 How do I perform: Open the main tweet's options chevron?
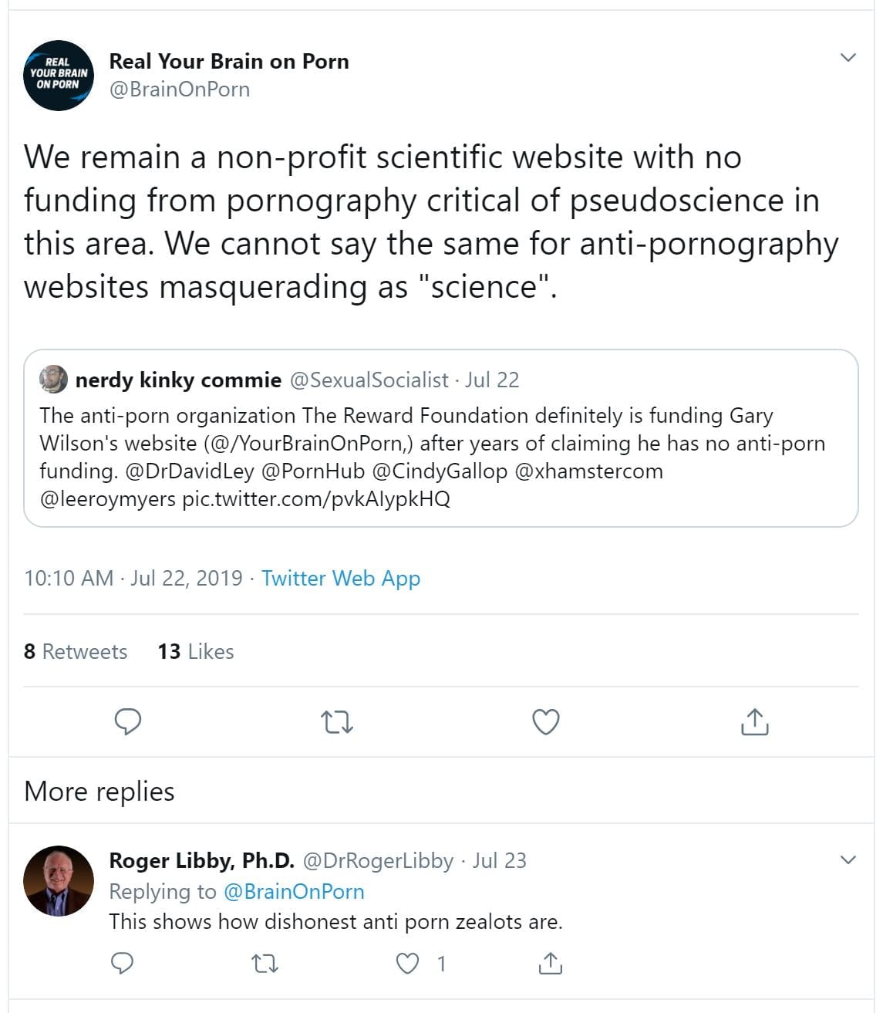point(848,58)
